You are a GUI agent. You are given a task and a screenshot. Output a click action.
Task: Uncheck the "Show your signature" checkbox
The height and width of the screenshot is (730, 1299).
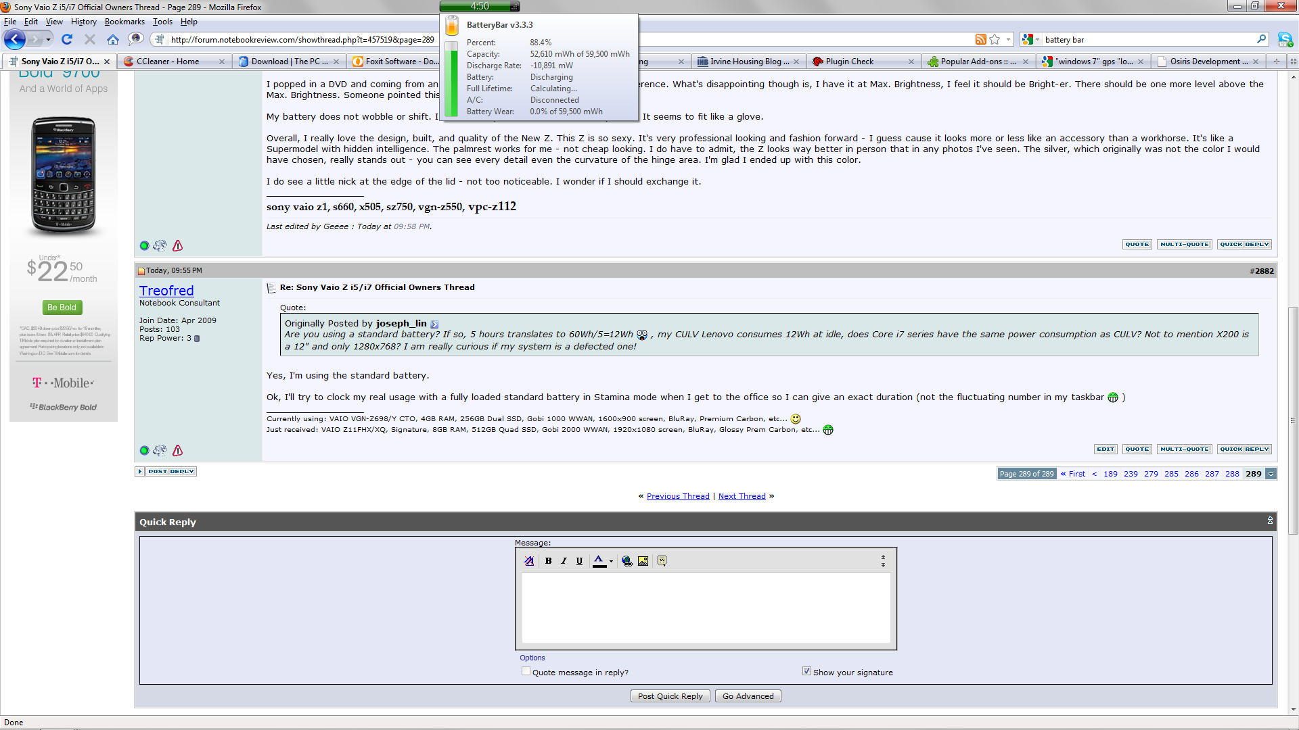[806, 671]
